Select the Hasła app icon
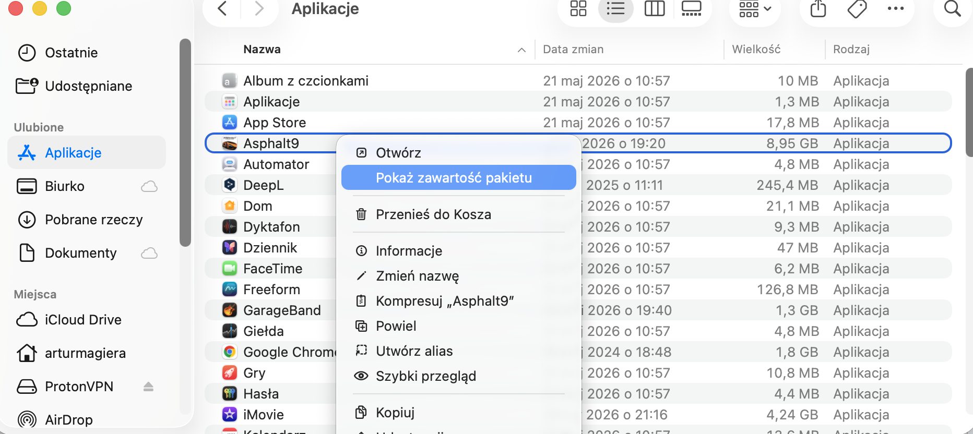This screenshot has height=434, width=973. pos(229,394)
